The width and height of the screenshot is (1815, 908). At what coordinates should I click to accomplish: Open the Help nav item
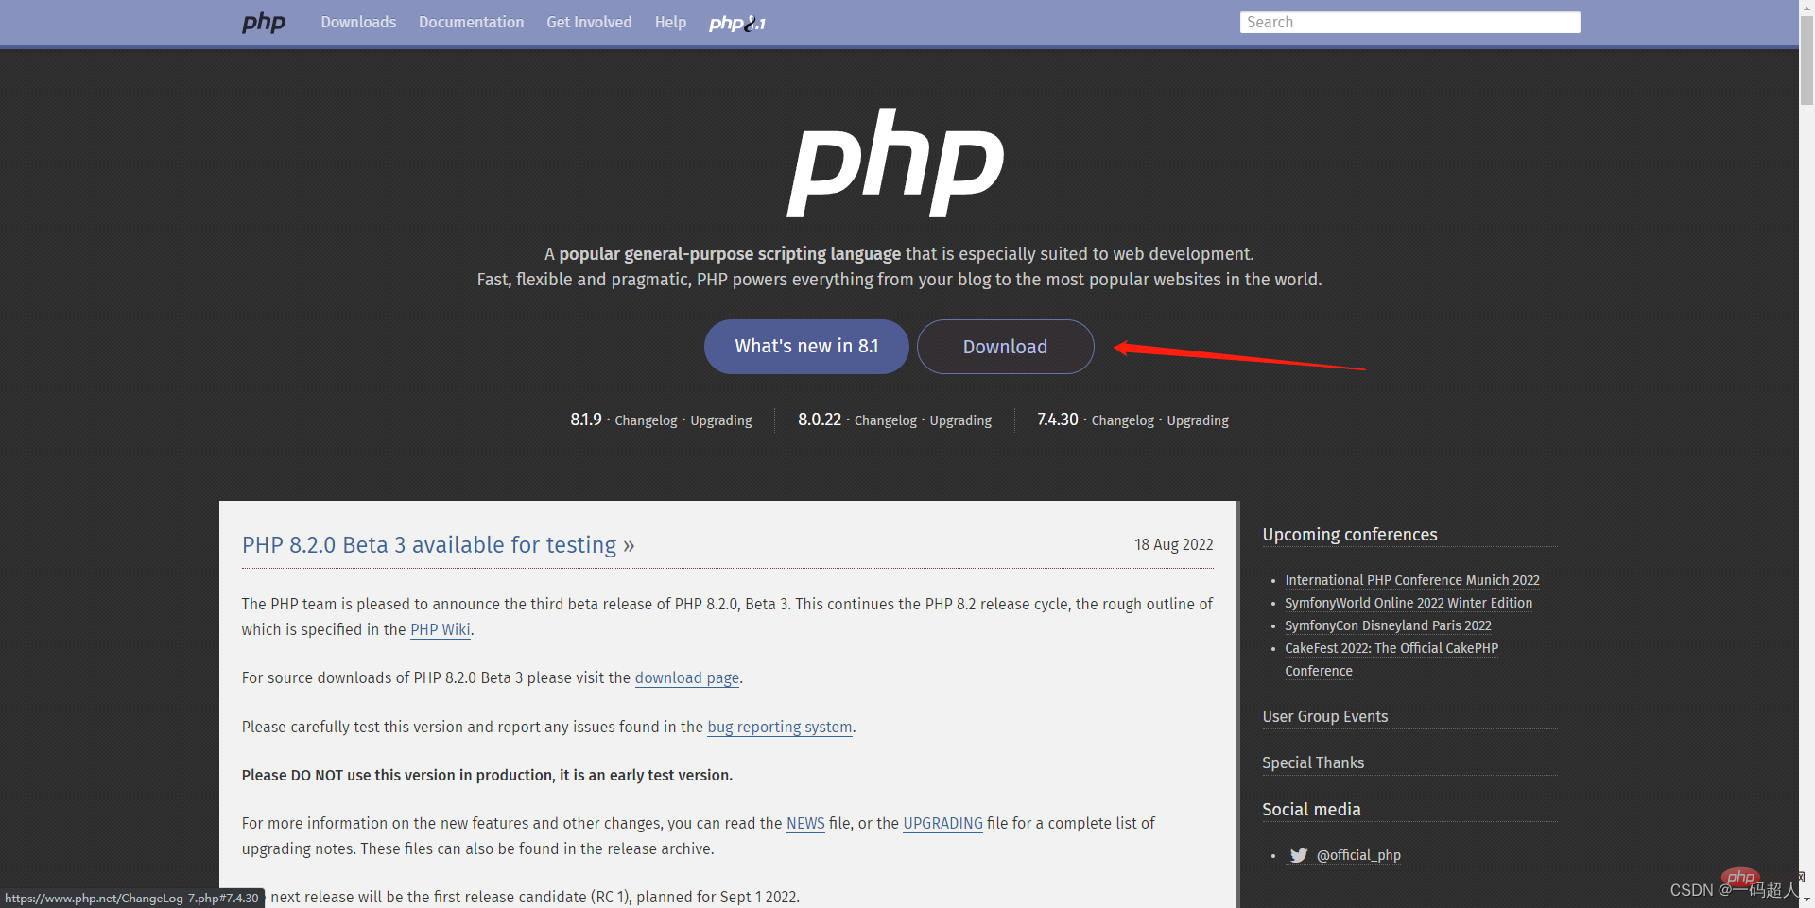tap(670, 22)
